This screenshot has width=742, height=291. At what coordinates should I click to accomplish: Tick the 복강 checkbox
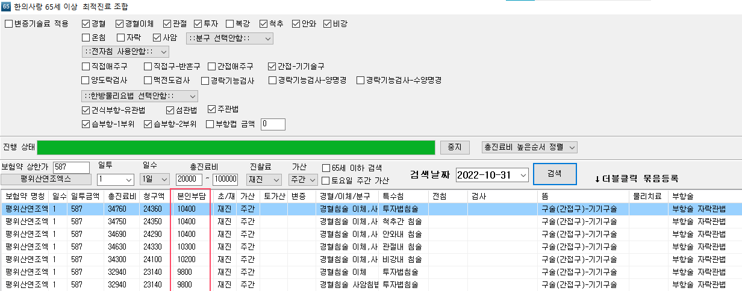(x=230, y=24)
